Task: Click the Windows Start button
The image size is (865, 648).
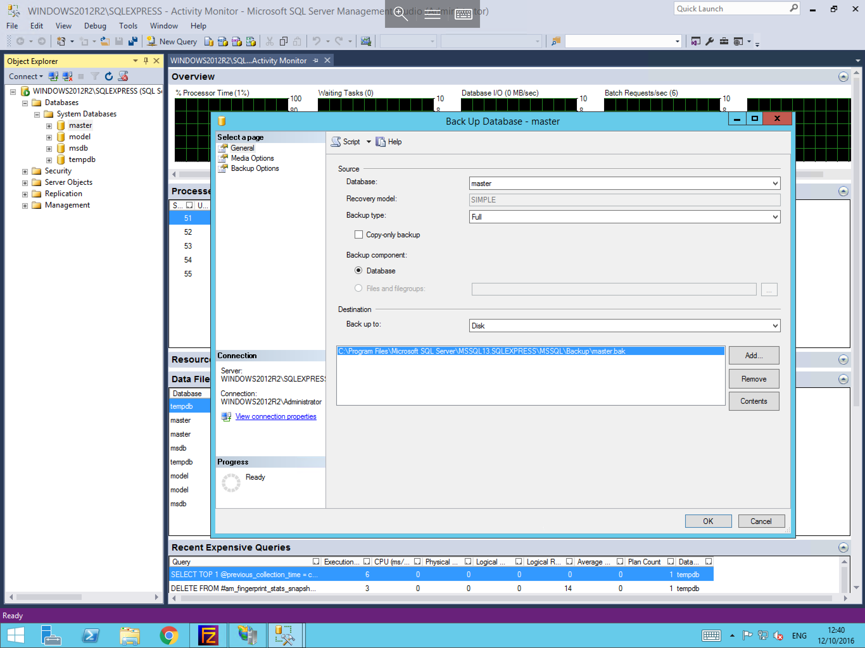Action: [x=16, y=635]
